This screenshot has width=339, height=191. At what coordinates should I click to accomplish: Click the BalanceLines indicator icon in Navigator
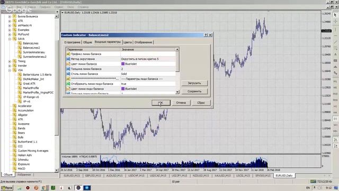(x=20, y=44)
